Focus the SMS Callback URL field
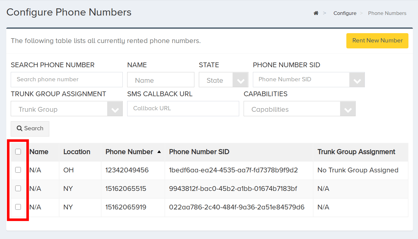Viewport: 418px width, 239px height. pyautogui.click(x=183, y=109)
